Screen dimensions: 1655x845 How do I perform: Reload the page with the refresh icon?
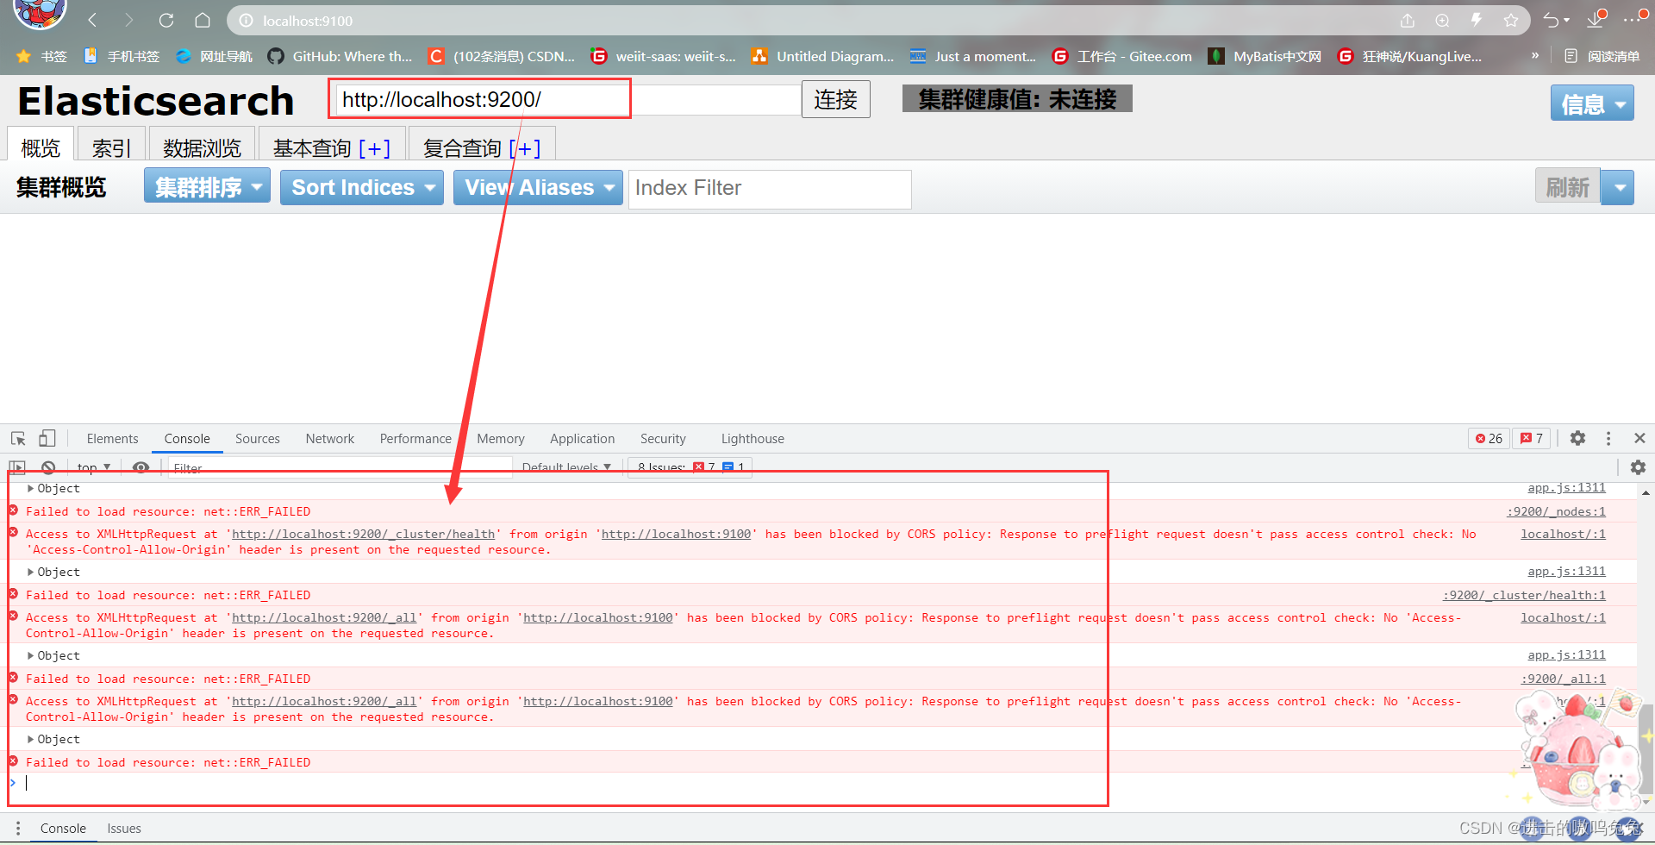click(166, 20)
